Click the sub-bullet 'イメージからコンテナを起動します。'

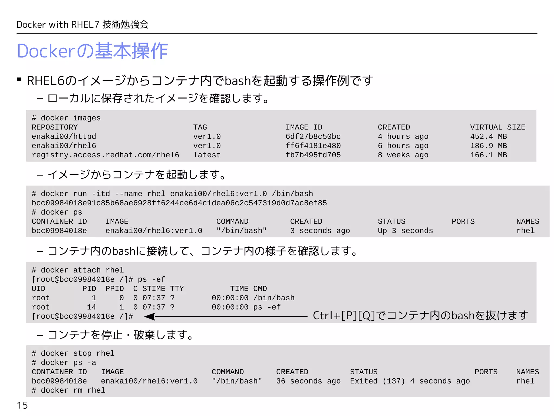tap(137, 175)
